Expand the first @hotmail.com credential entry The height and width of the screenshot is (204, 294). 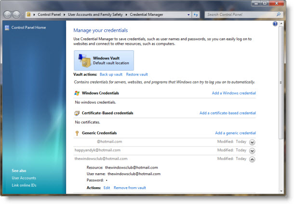click(x=252, y=142)
